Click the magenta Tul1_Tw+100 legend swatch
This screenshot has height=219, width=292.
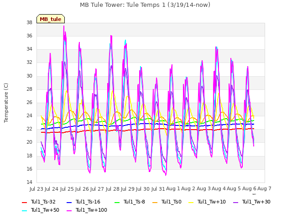69,211
